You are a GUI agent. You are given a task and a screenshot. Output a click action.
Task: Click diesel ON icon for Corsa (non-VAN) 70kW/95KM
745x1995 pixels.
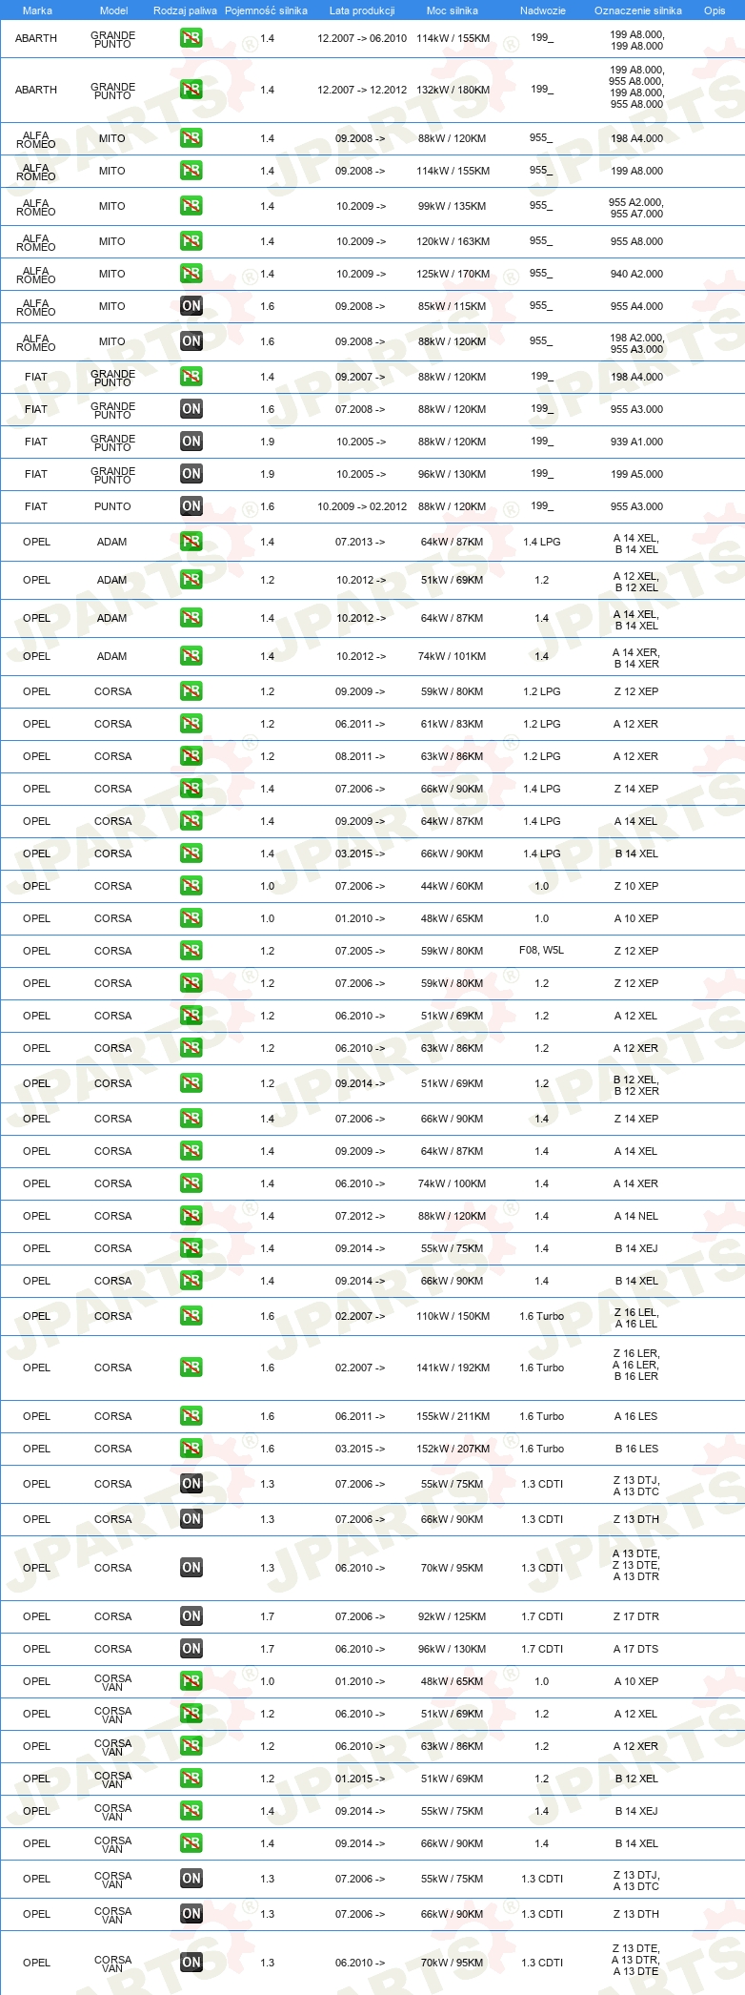tap(191, 1568)
